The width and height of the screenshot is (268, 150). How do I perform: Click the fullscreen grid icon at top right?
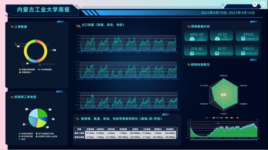coord(263,5)
